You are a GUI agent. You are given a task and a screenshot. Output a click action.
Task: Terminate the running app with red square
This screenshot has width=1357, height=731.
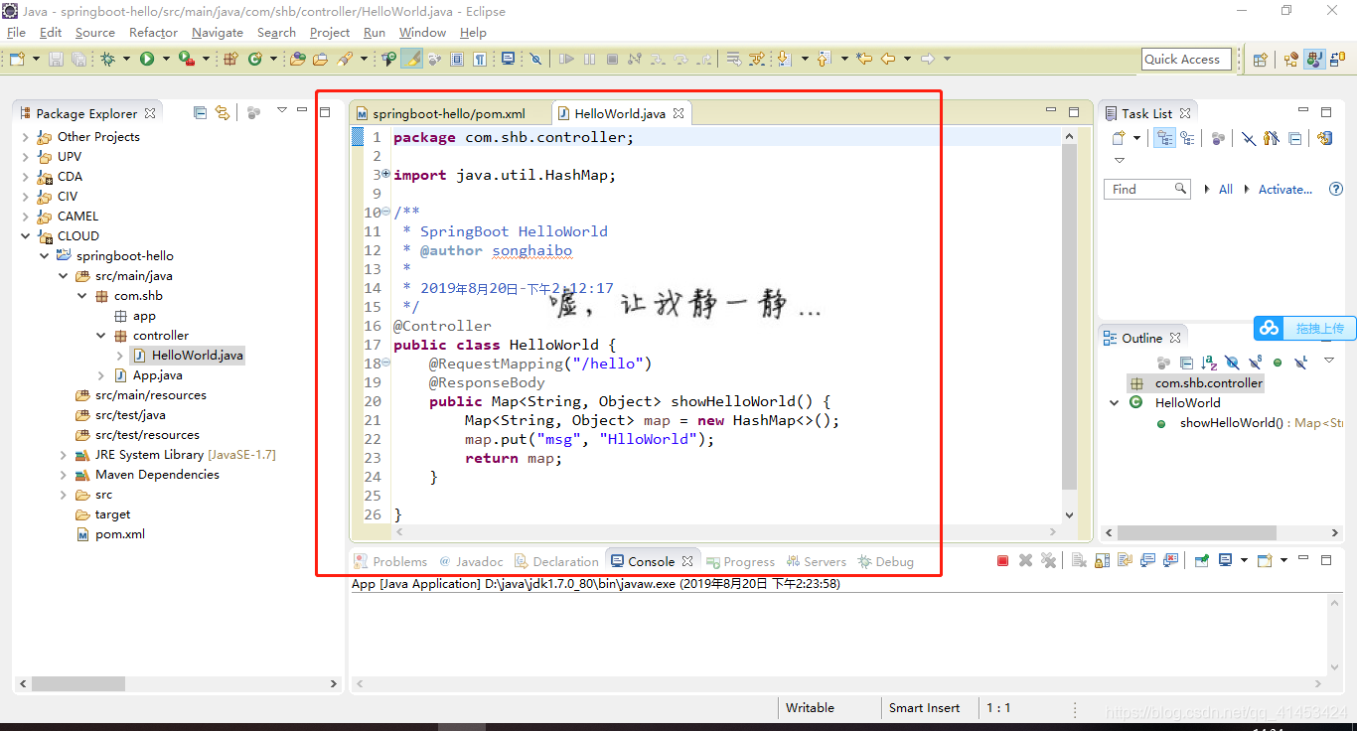click(1002, 560)
